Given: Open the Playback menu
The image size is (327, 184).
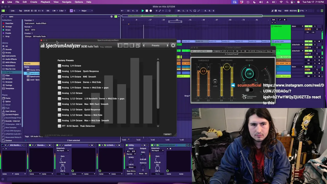Looking at the screenshot, I should coord(45,2).
